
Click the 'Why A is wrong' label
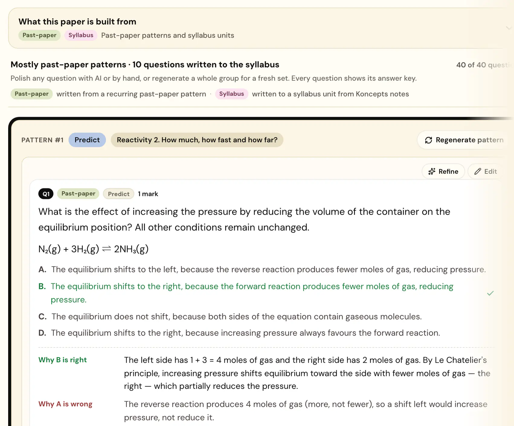[x=65, y=404]
